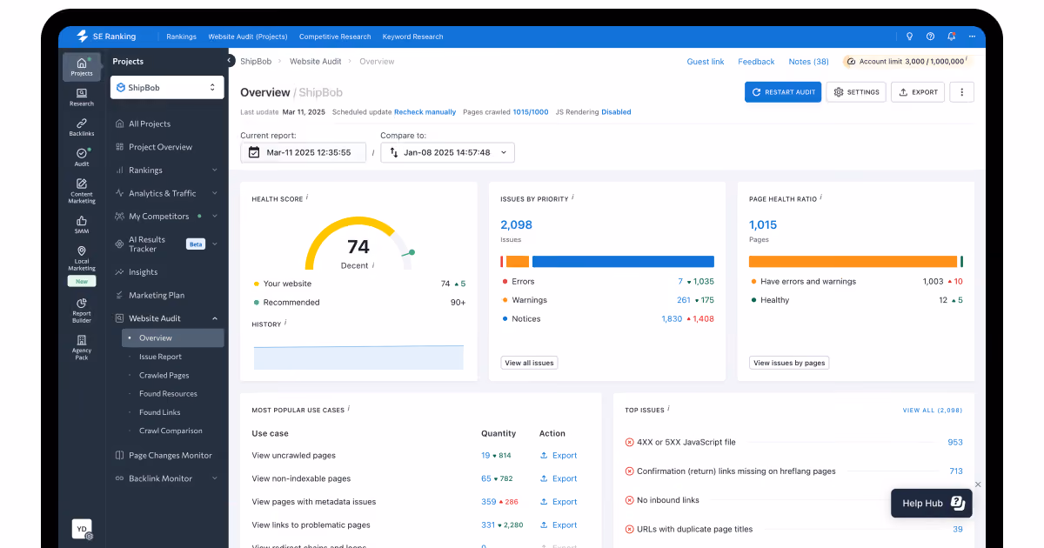Click the History info icon
This screenshot has width=1044, height=548.
pos(285,323)
